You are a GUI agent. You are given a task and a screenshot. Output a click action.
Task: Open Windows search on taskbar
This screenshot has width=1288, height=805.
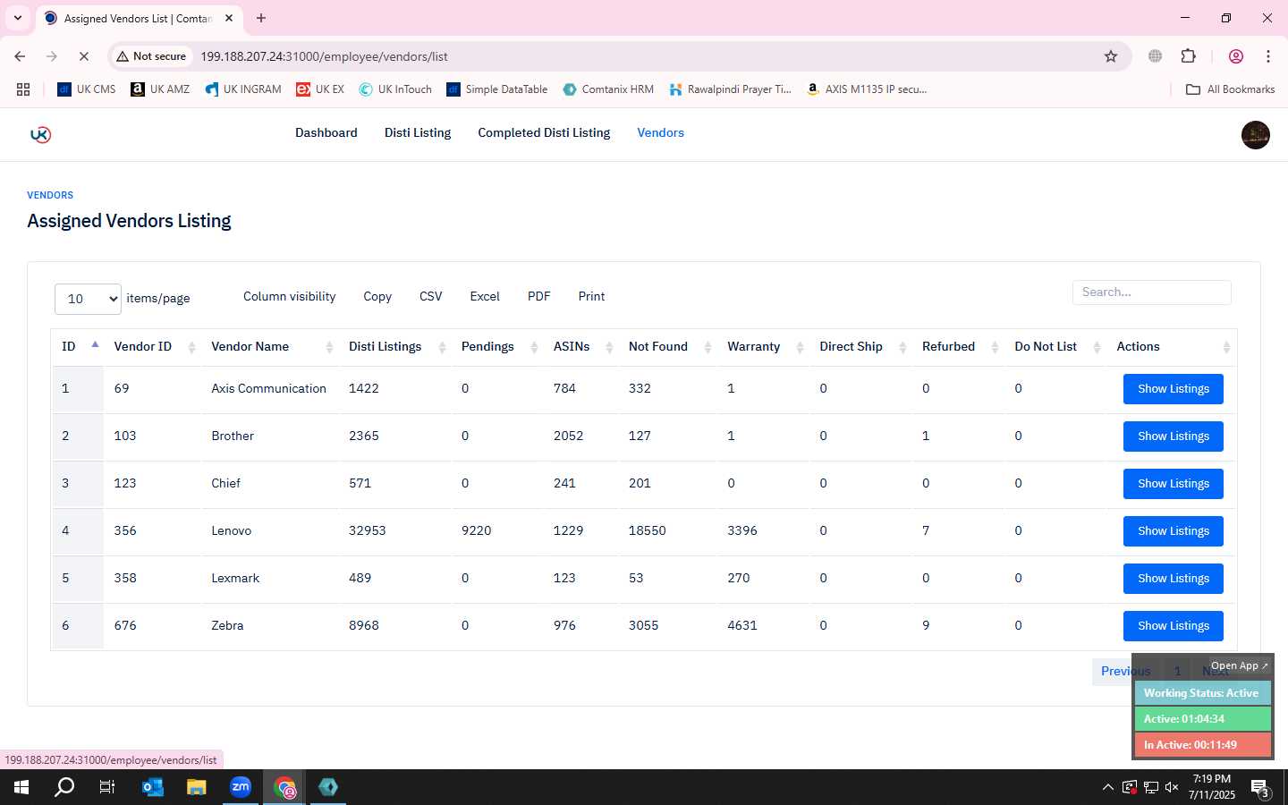pyautogui.click(x=64, y=787)
